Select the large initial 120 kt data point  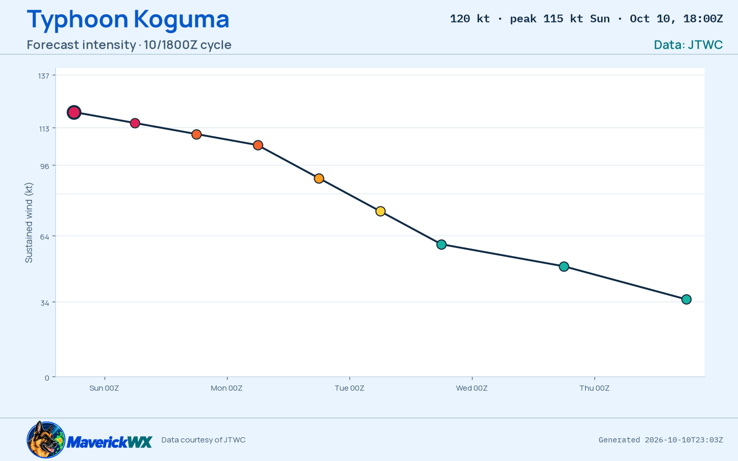pyautogui.click(x=74, y=112)
